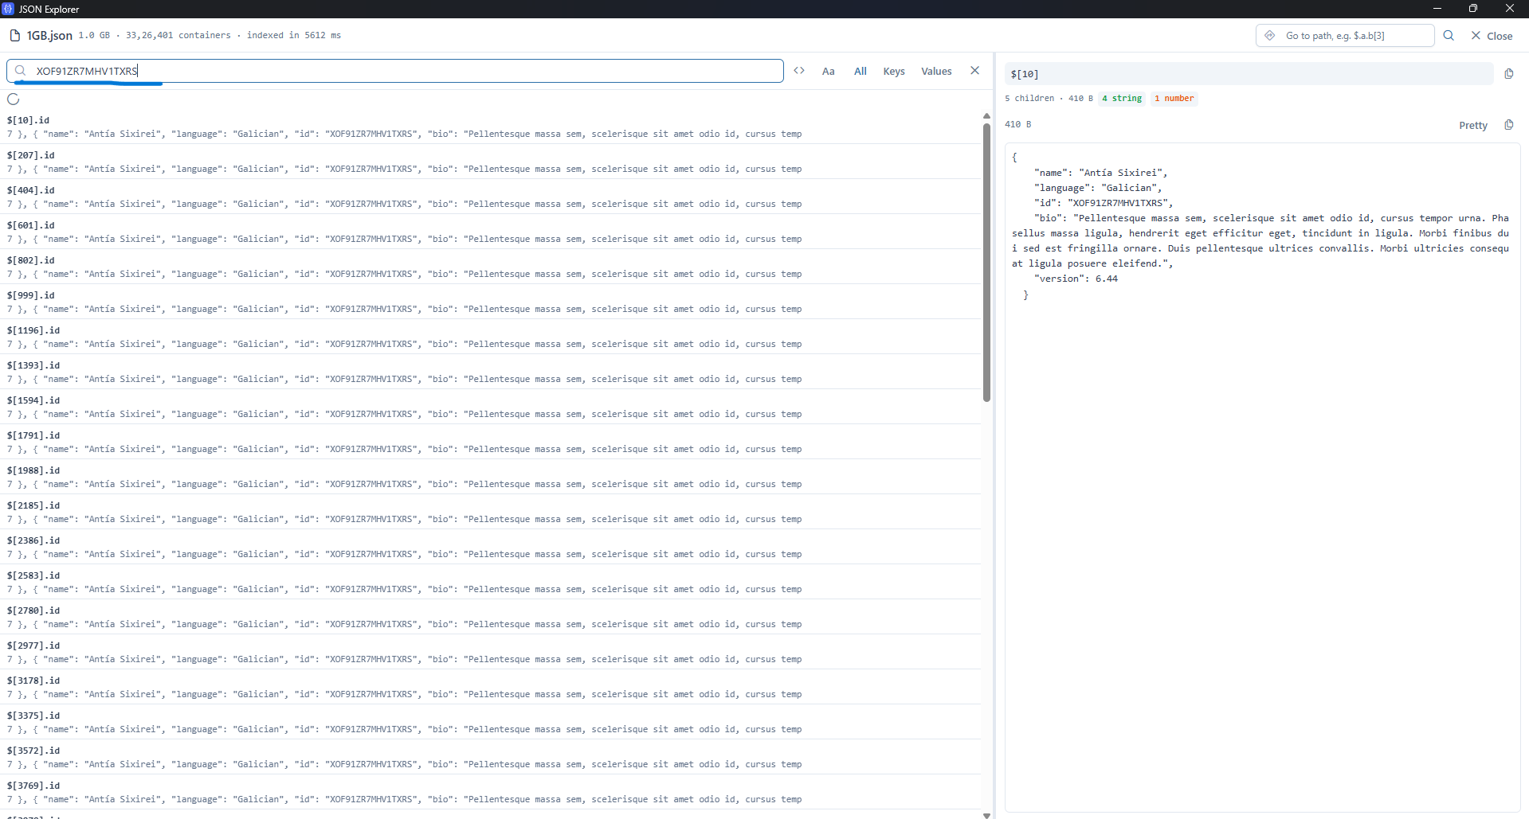Close the file with the Close button

tap(1492, 36)
